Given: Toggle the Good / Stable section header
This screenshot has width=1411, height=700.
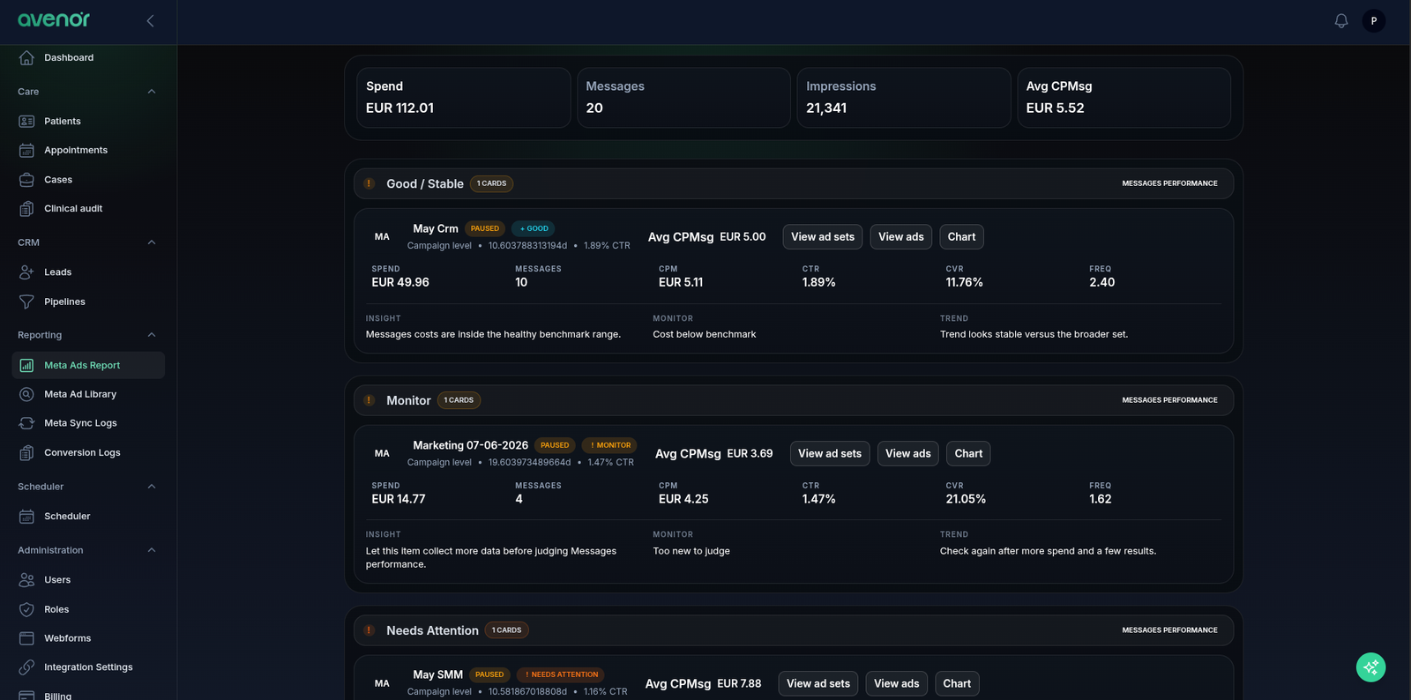Looking at the screenshot, I should coord(794,183).
